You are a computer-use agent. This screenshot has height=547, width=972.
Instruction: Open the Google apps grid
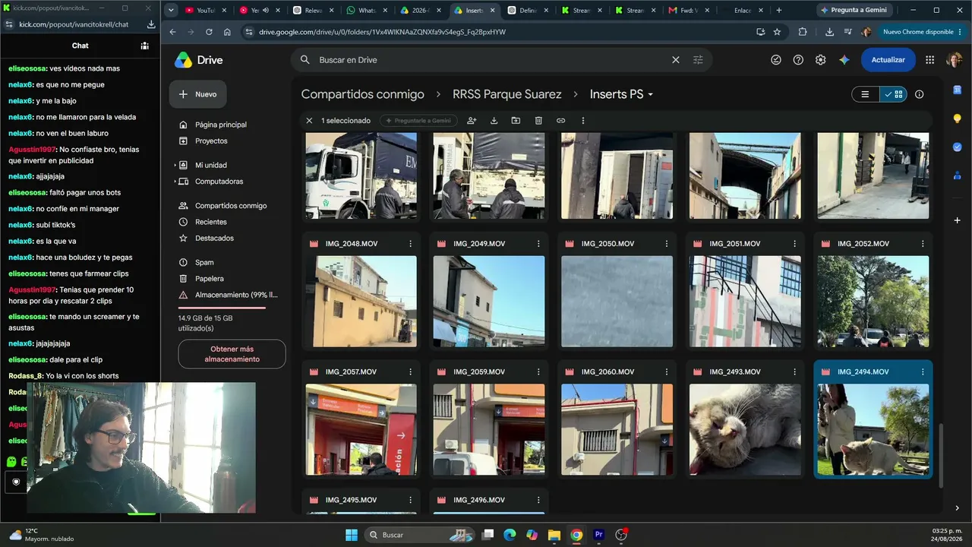929,60
